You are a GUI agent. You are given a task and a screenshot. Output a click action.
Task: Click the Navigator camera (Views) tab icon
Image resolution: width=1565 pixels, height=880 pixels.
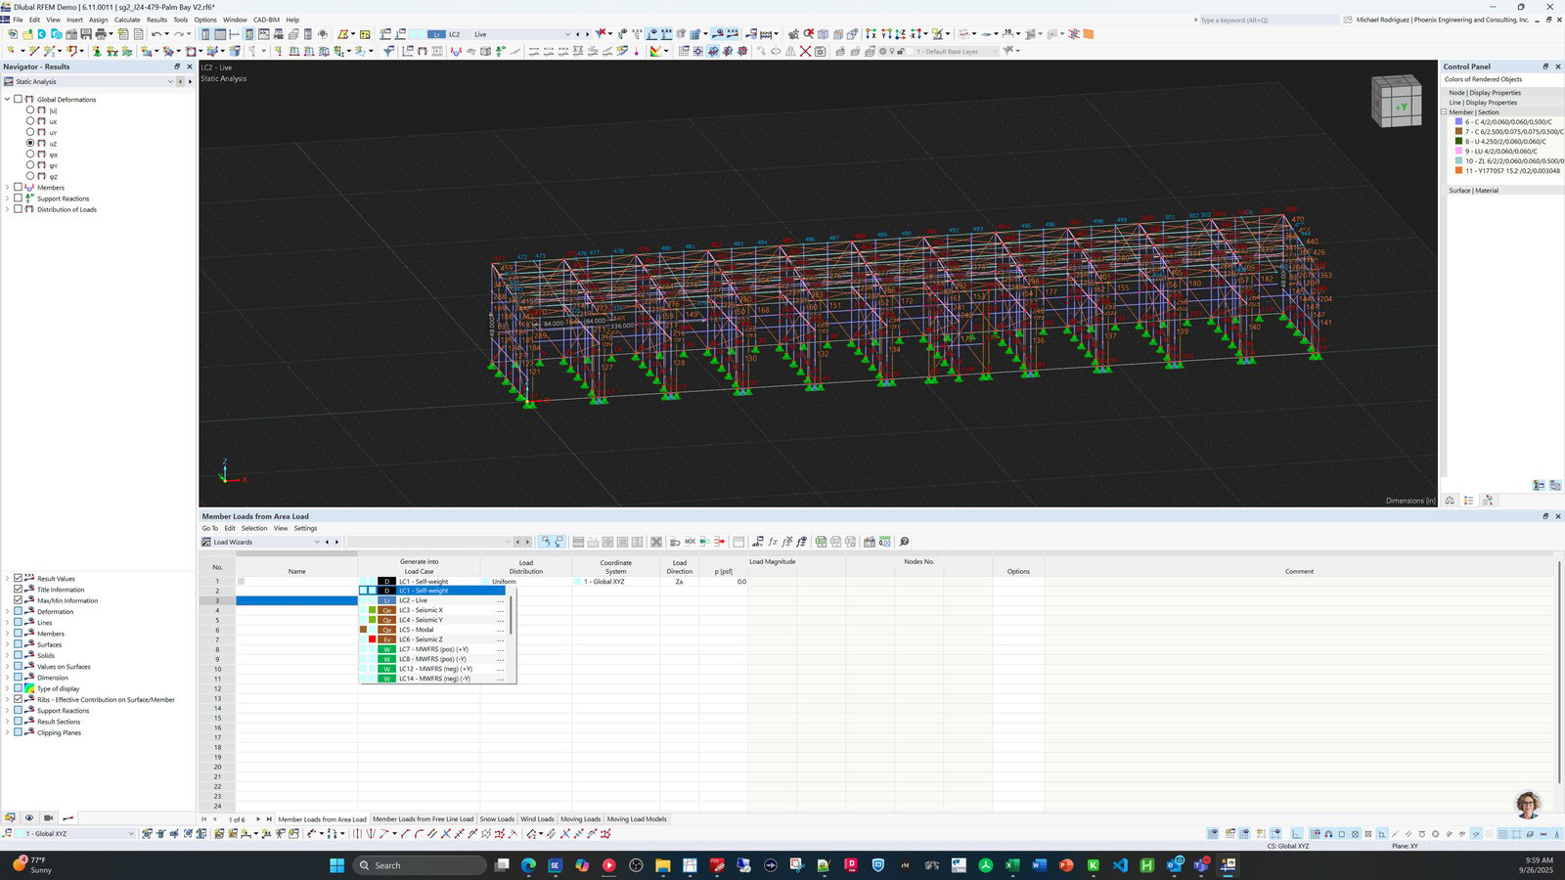(49, 817)
